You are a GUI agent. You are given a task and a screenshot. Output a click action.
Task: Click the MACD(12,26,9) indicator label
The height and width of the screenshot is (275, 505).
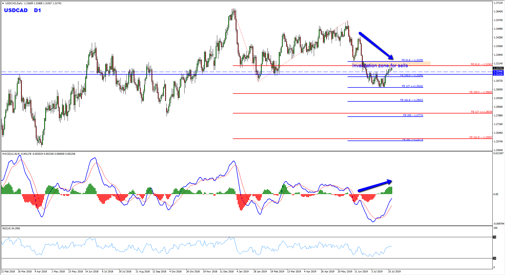point(11,154)
